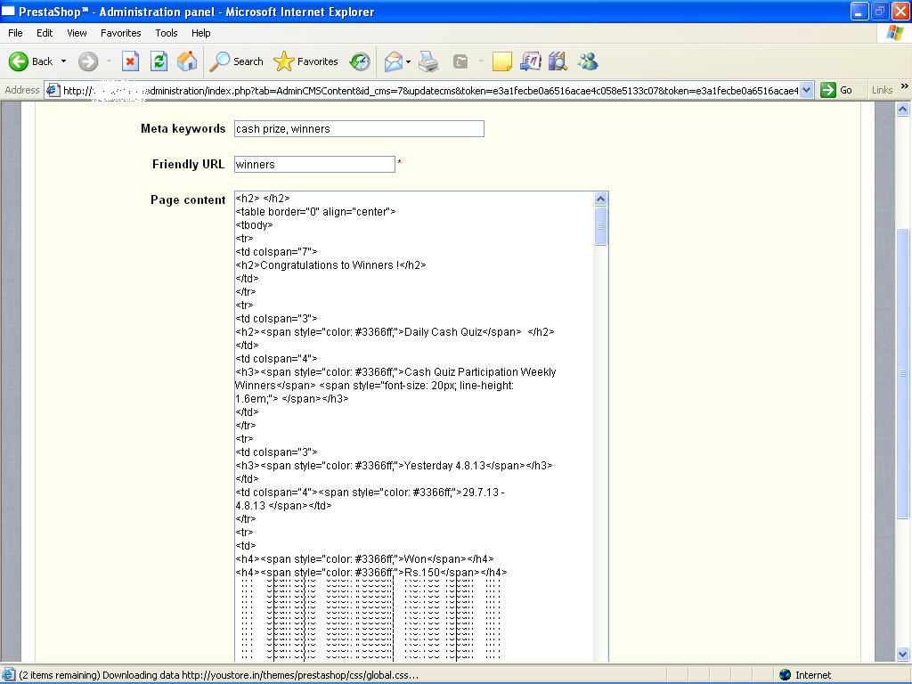Open the Search pane
Viewport: 912px width, 684px height.
pyautogui.click(x=237, y=61)
